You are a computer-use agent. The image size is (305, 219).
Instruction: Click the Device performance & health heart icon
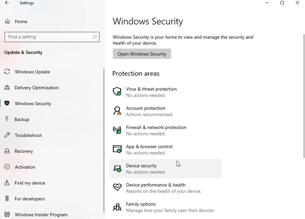tap(117, 187)
